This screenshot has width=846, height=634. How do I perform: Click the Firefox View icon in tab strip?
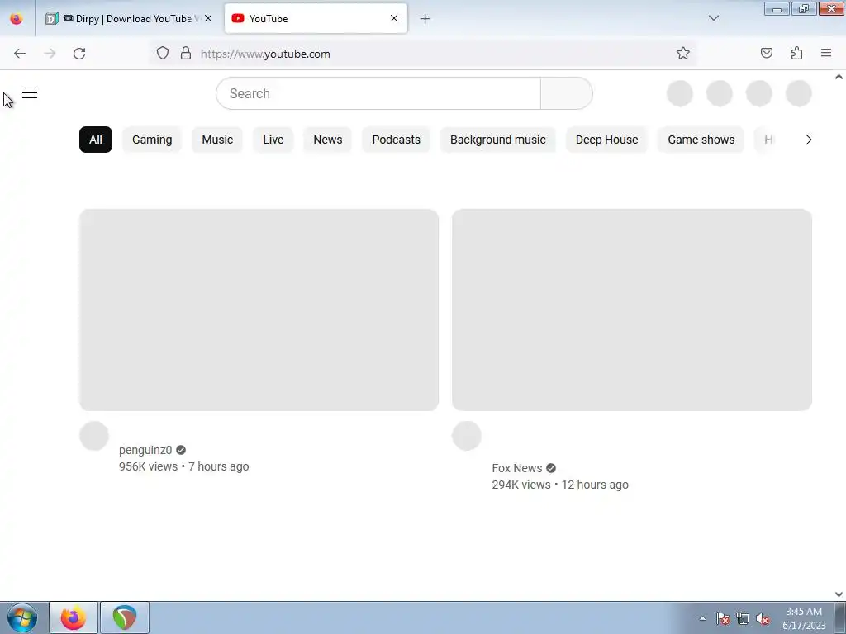coord(17,18)
